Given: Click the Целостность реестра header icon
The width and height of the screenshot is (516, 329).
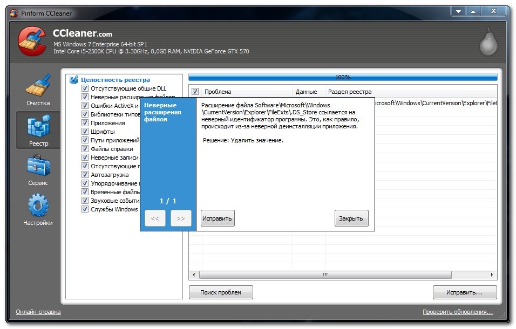Looking at the screenshot, I should 74,80.
